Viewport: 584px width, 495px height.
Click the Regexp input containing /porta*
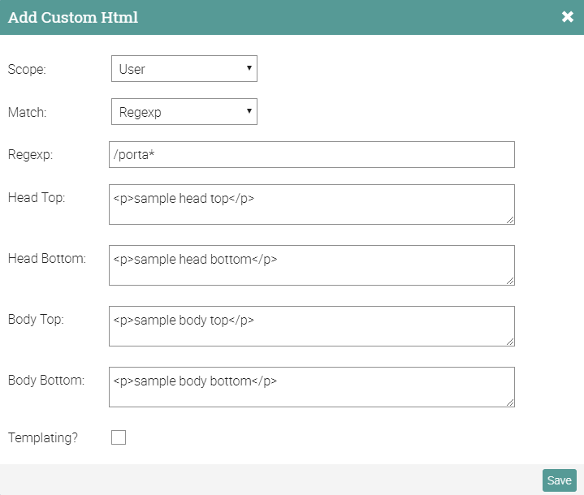311,154
